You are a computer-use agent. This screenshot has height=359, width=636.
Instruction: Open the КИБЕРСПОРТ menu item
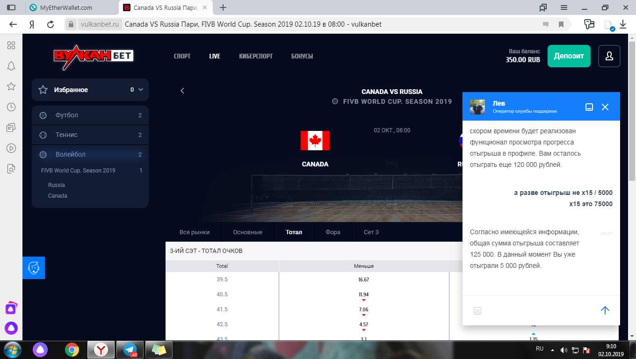coord(256,56)
